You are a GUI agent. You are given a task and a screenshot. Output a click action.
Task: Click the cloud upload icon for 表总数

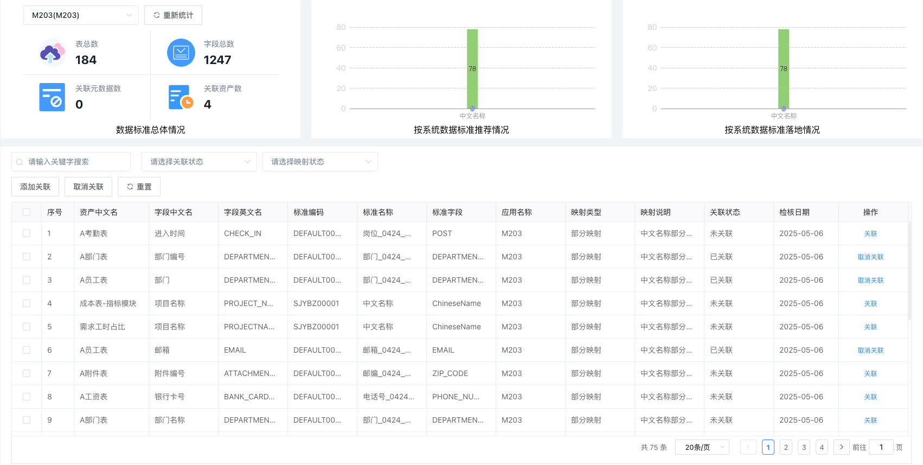pos(52,53)
